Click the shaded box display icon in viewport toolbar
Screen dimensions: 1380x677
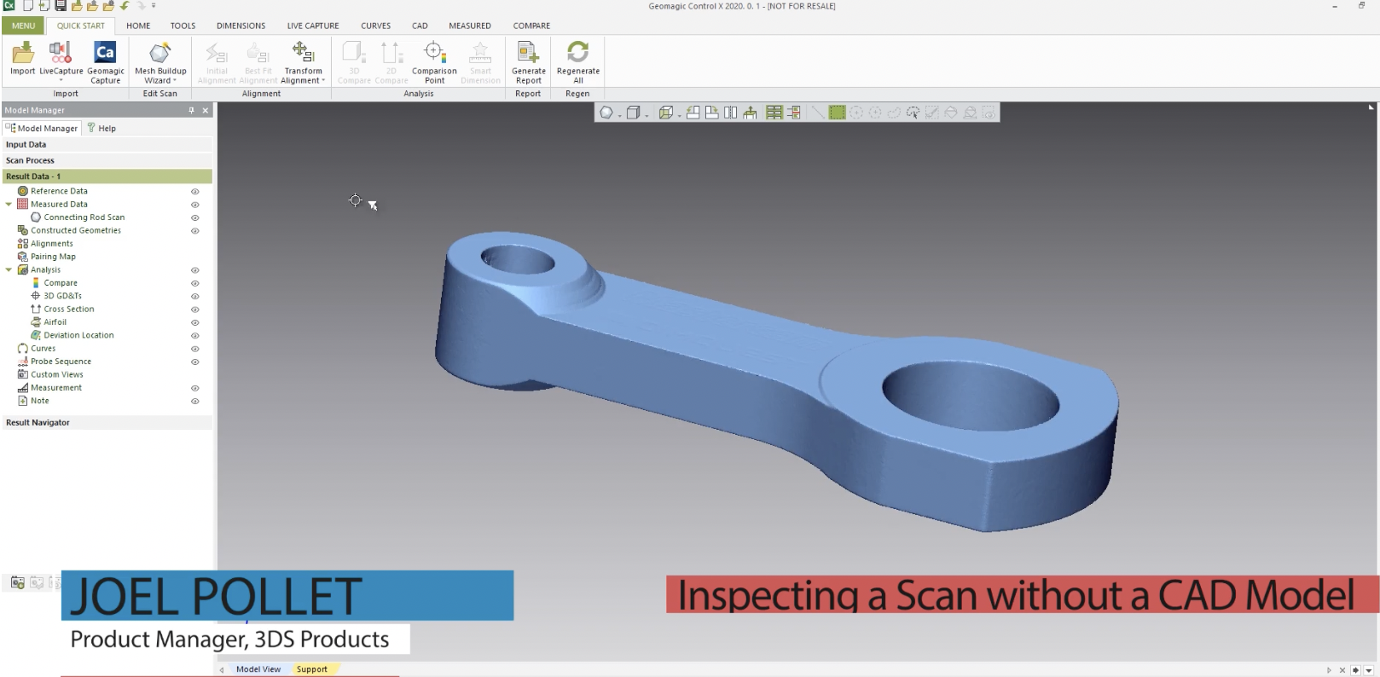633,113
